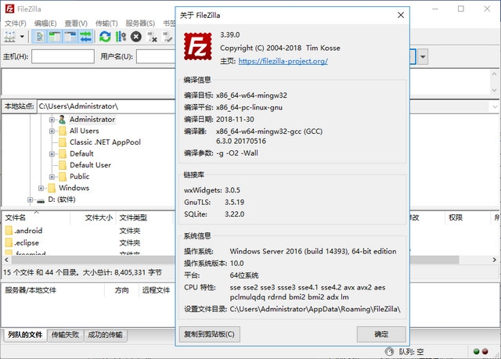The height and width of the screenshot is (359, 501).
Task: Open the 服务器(S) menu
Action: 140,23
